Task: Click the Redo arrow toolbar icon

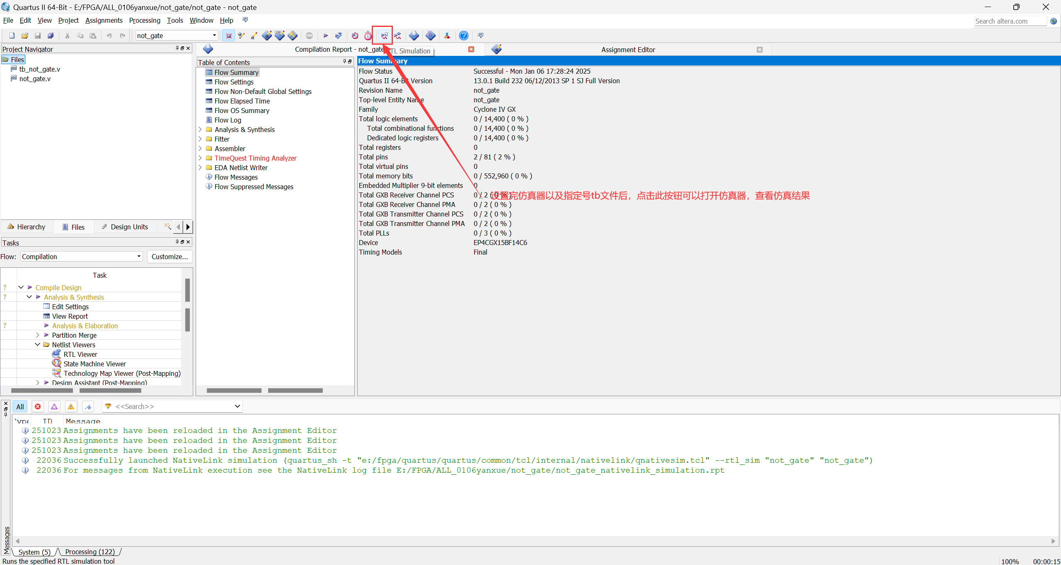Action: pyautogui.click(x=122, y=36)
